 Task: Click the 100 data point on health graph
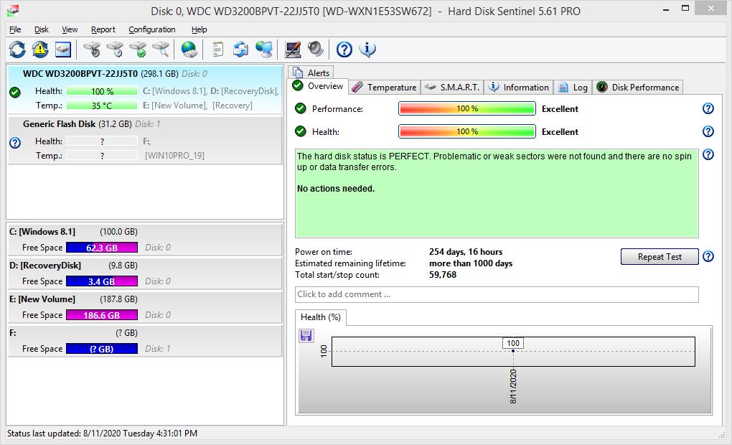(513, 351)
